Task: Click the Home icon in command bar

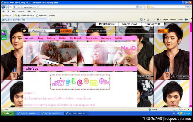Action: tap(142, 20)
